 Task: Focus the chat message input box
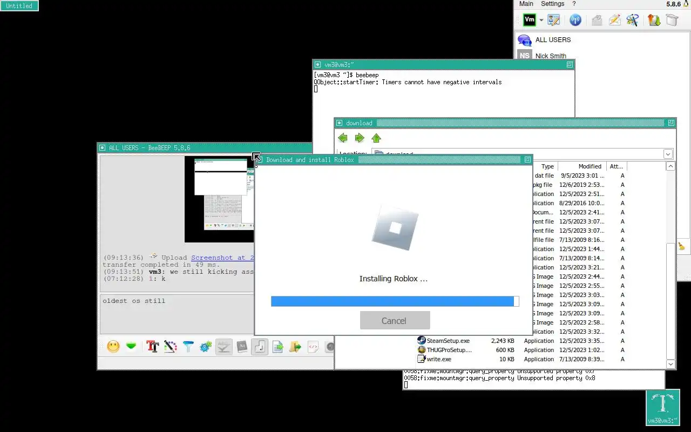coord(177,314)
